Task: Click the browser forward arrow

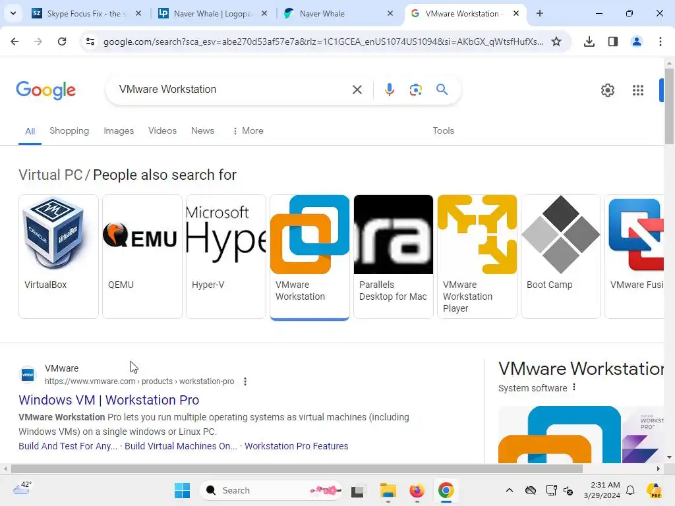Action: click(38, 42)
